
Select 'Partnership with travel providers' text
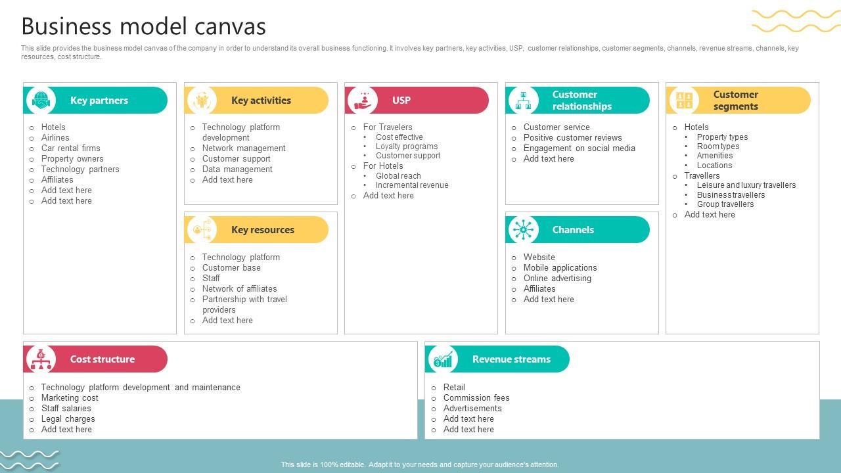point(244,305)
